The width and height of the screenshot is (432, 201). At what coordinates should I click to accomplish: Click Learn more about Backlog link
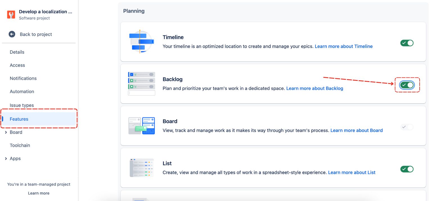coord(314,88)
